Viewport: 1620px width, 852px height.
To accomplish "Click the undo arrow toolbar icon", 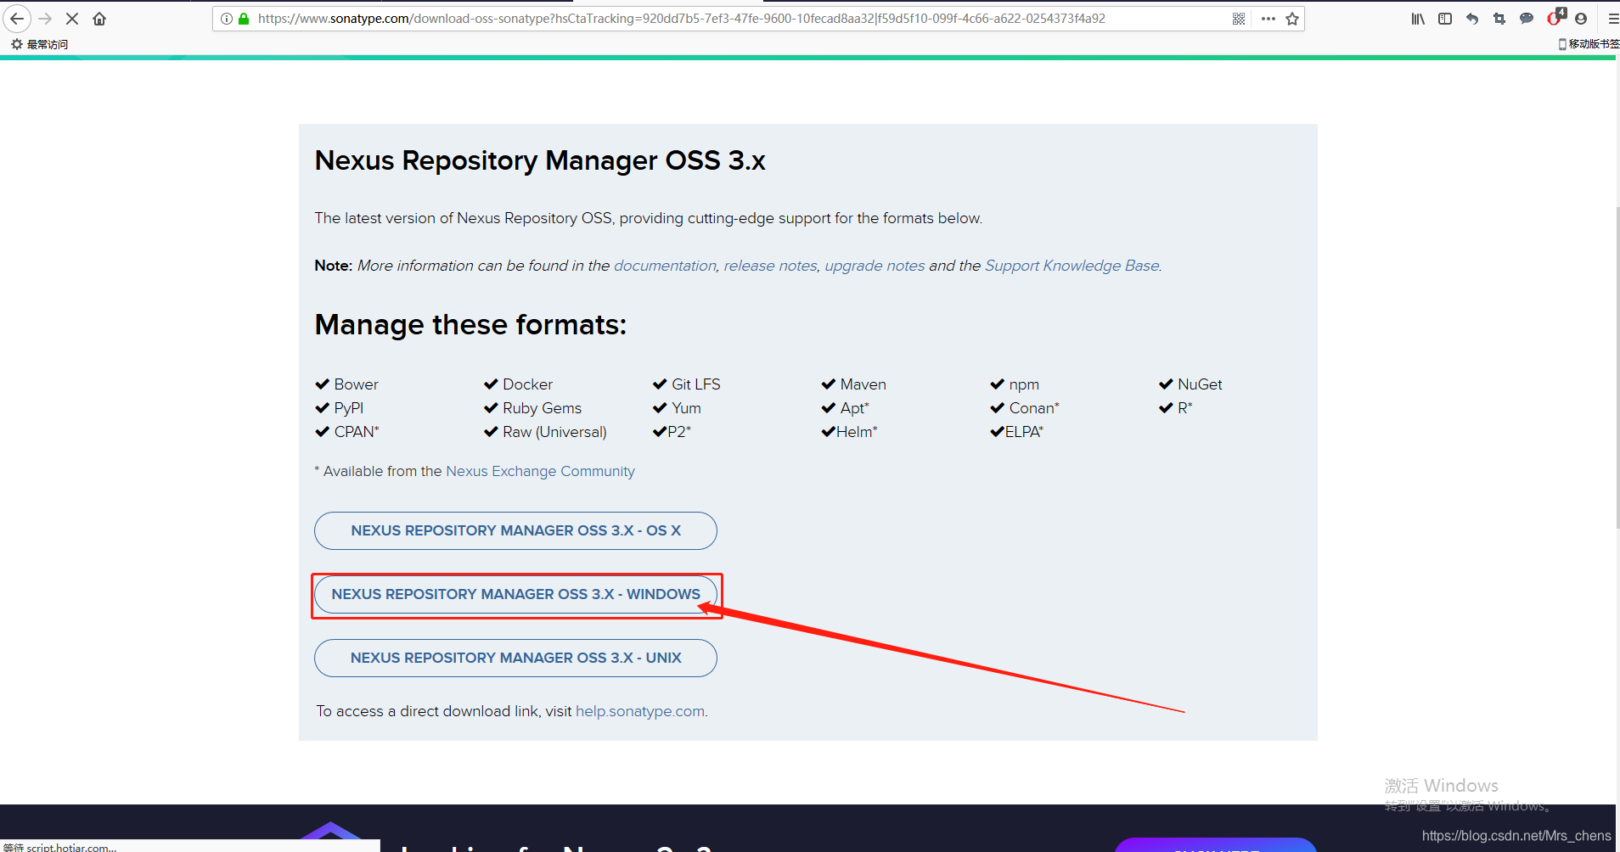I will click(1472, 19).
